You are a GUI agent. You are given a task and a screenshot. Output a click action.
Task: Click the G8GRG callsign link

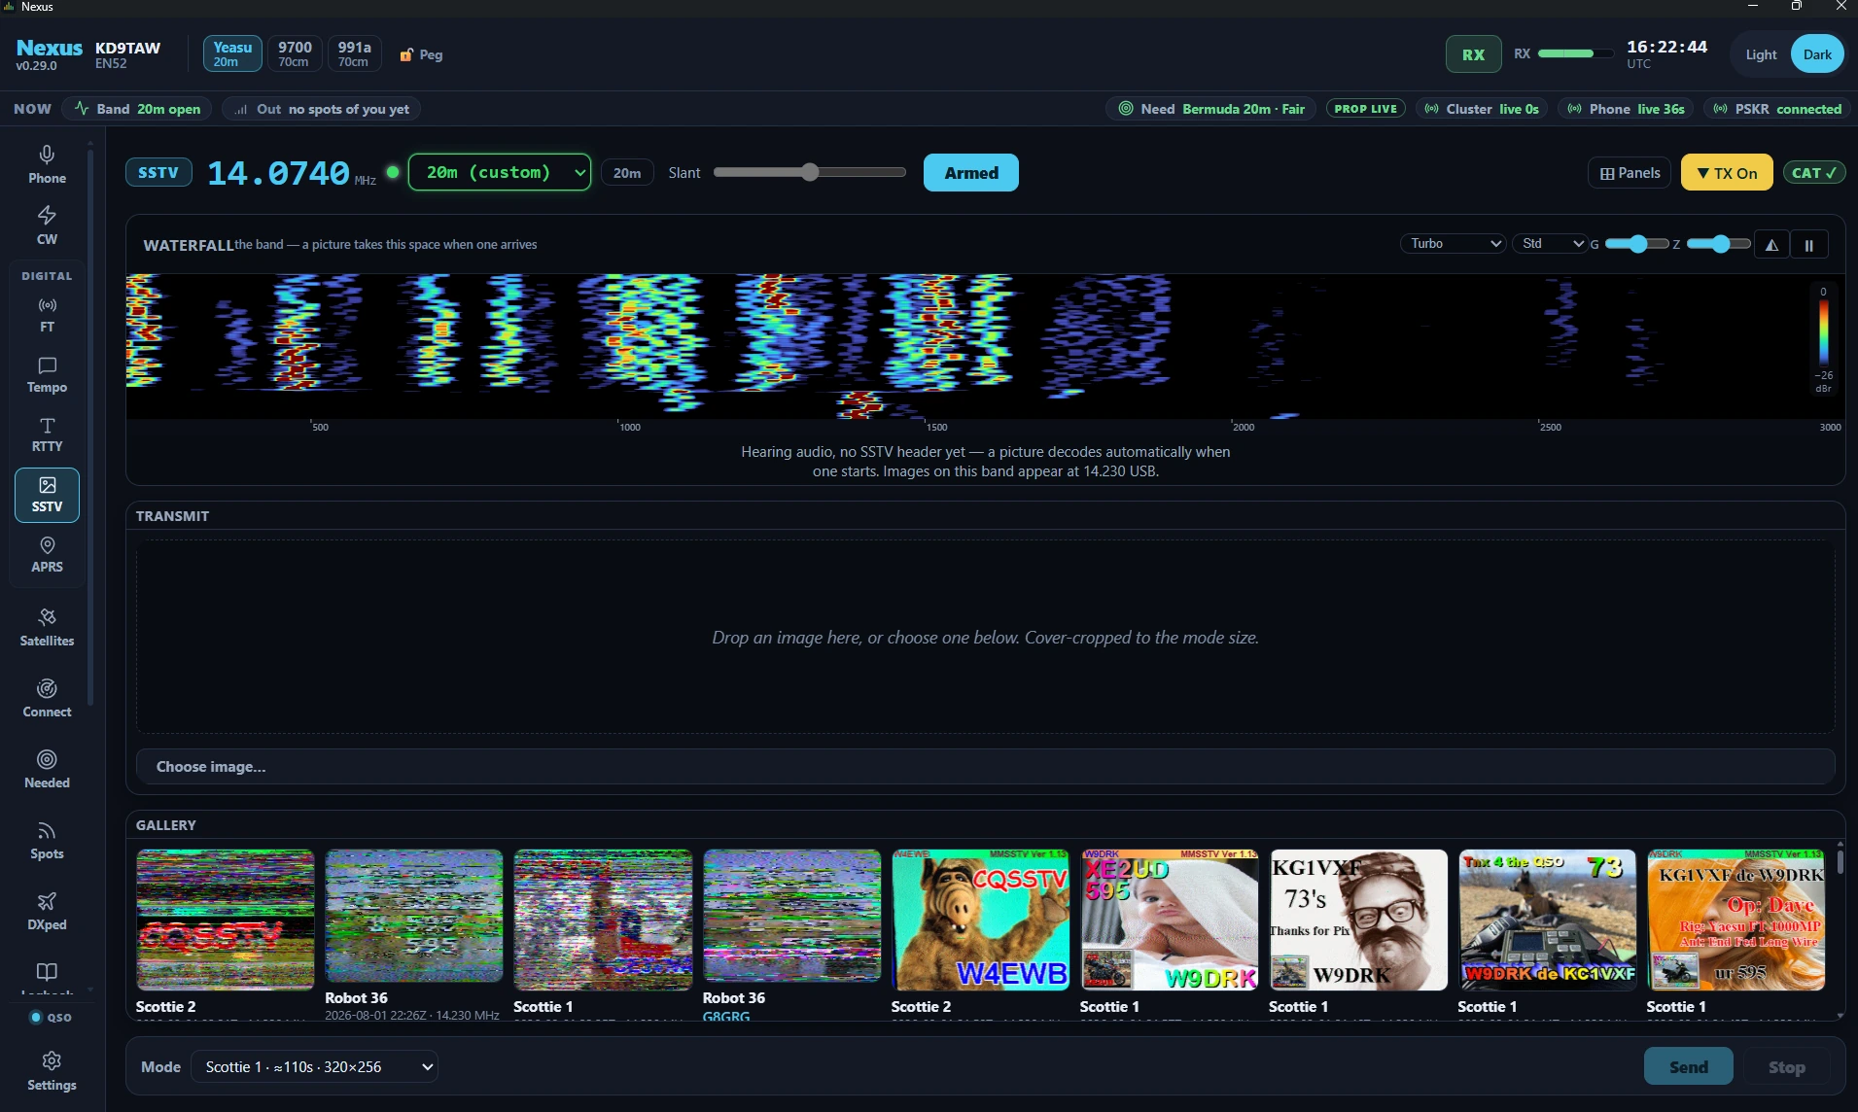726,1016
